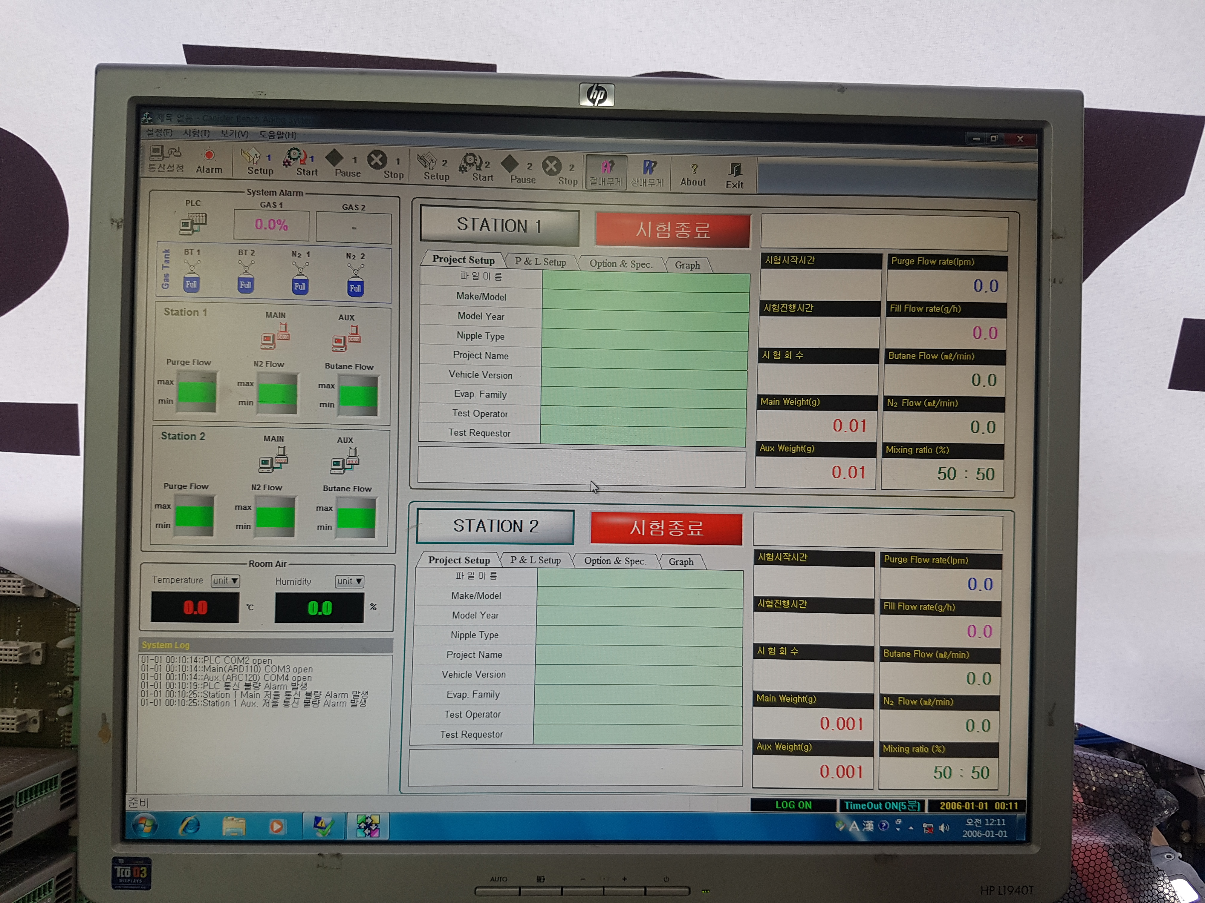The image size is (1205, 903).
Task: Open the 설정(F) menu
Action: pyautogui.click(x=159, y=132)
